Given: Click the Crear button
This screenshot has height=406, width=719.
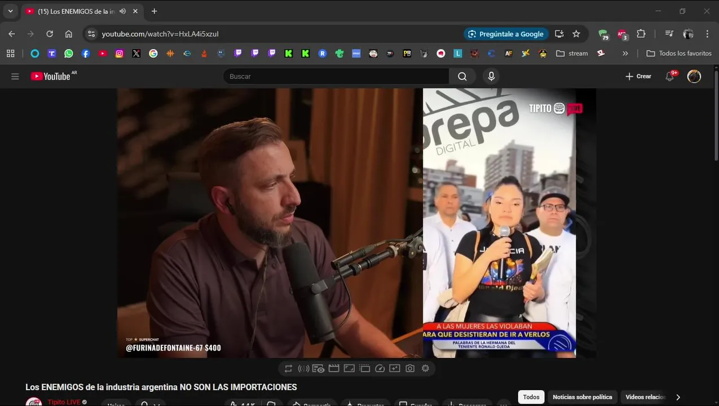Looking at the screenshot, I should [638, 76].
